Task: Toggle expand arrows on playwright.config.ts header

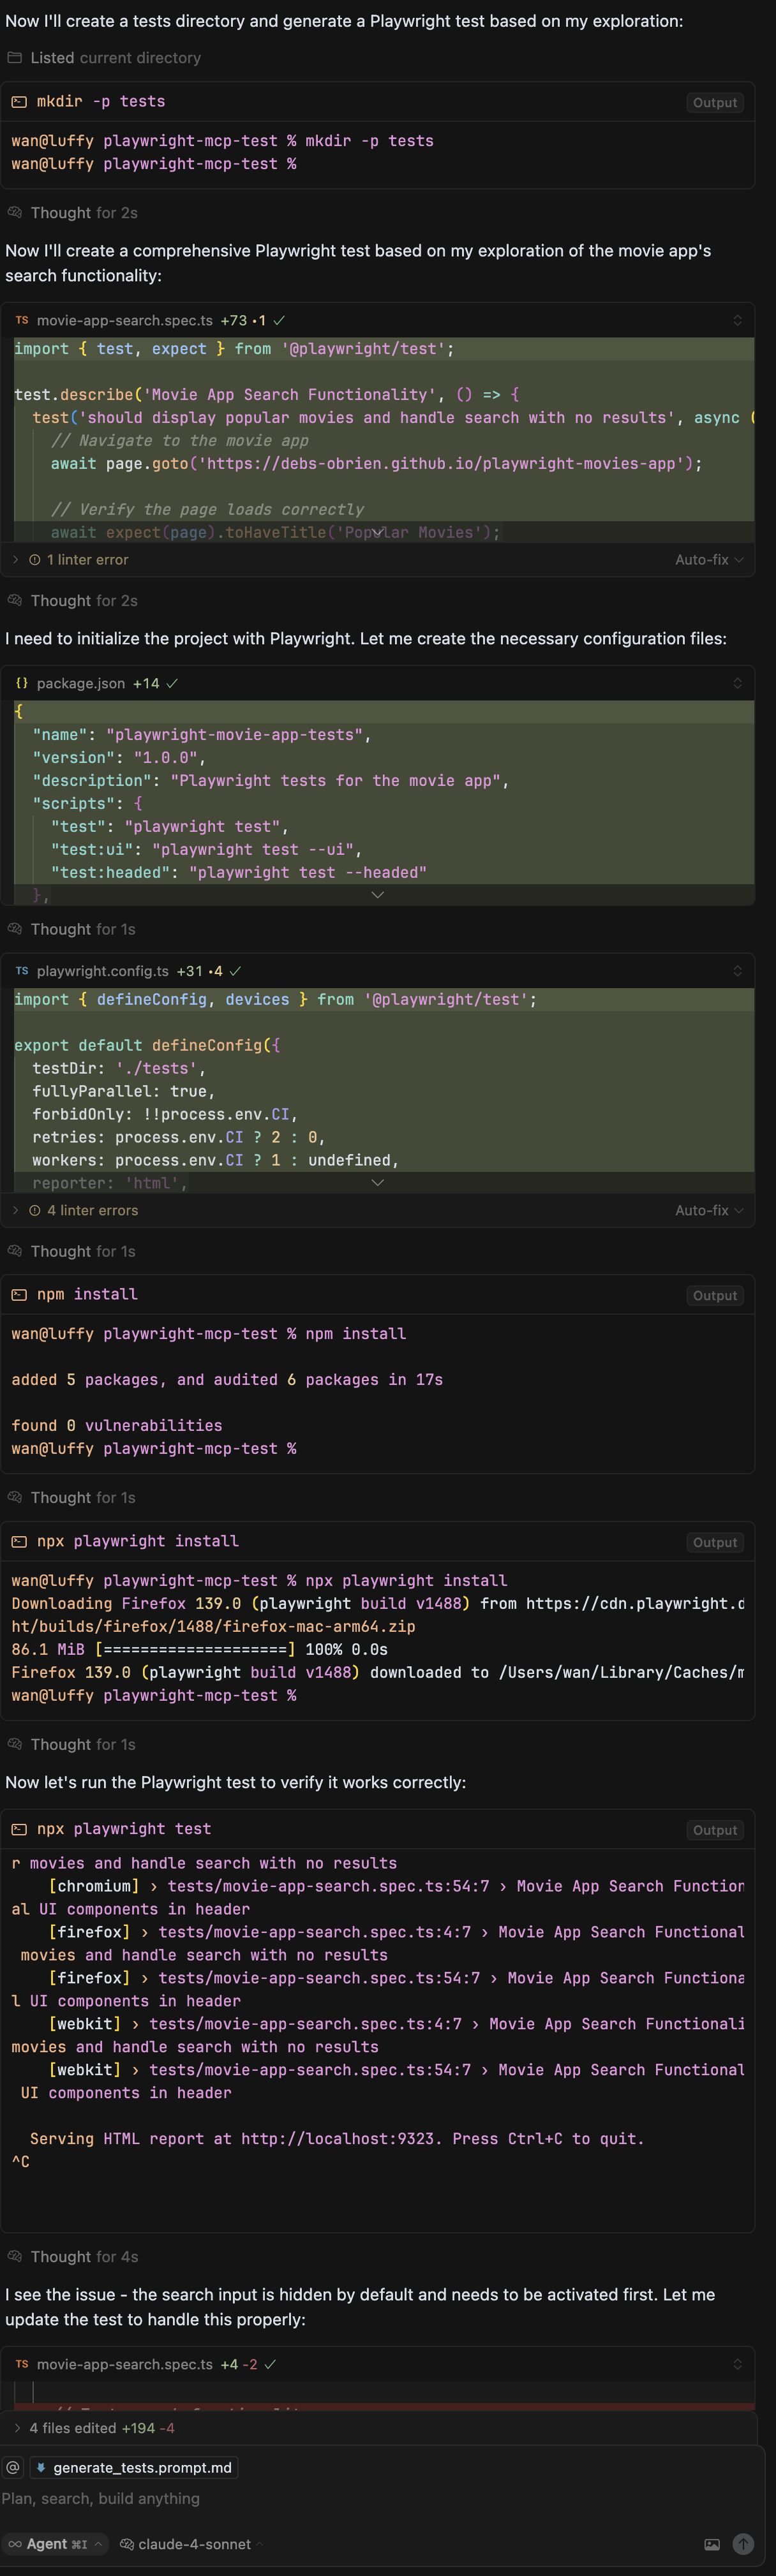Action: 737,971
